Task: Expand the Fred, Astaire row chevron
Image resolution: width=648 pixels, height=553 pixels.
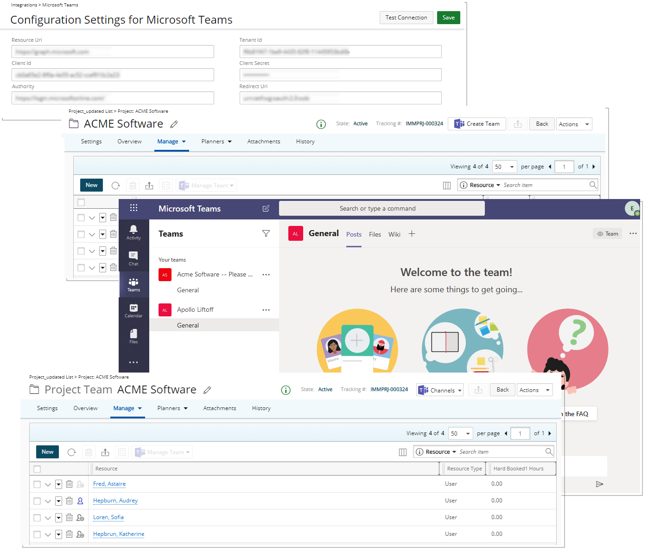Action: tap(48, 484)
